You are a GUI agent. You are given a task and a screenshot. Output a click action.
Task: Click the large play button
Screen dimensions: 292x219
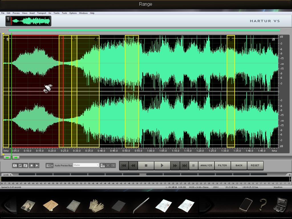162,165
